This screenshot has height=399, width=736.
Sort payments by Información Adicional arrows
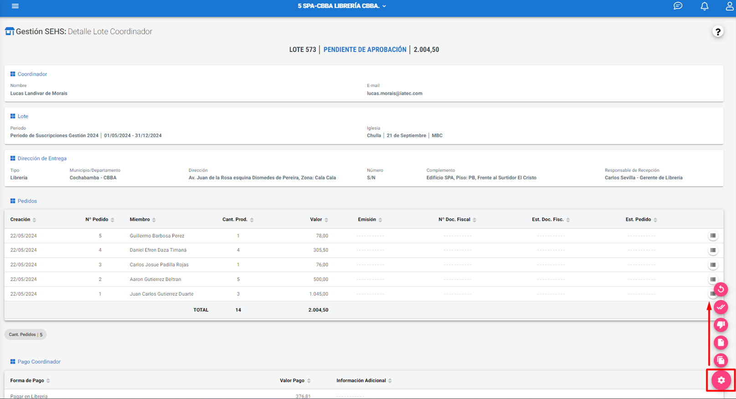point(390,381)
